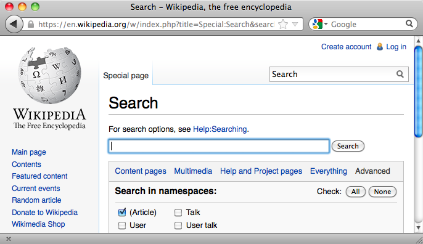
Task: Open Featured content in the sidebar
Action: (x=39, y=176)
